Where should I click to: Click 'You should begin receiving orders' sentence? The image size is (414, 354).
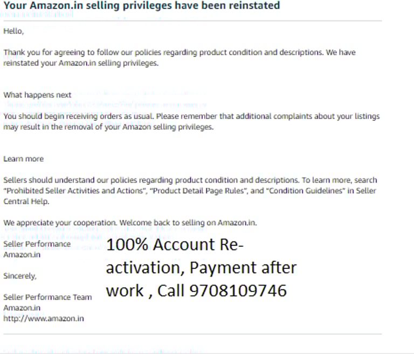(x=78, y=116)
